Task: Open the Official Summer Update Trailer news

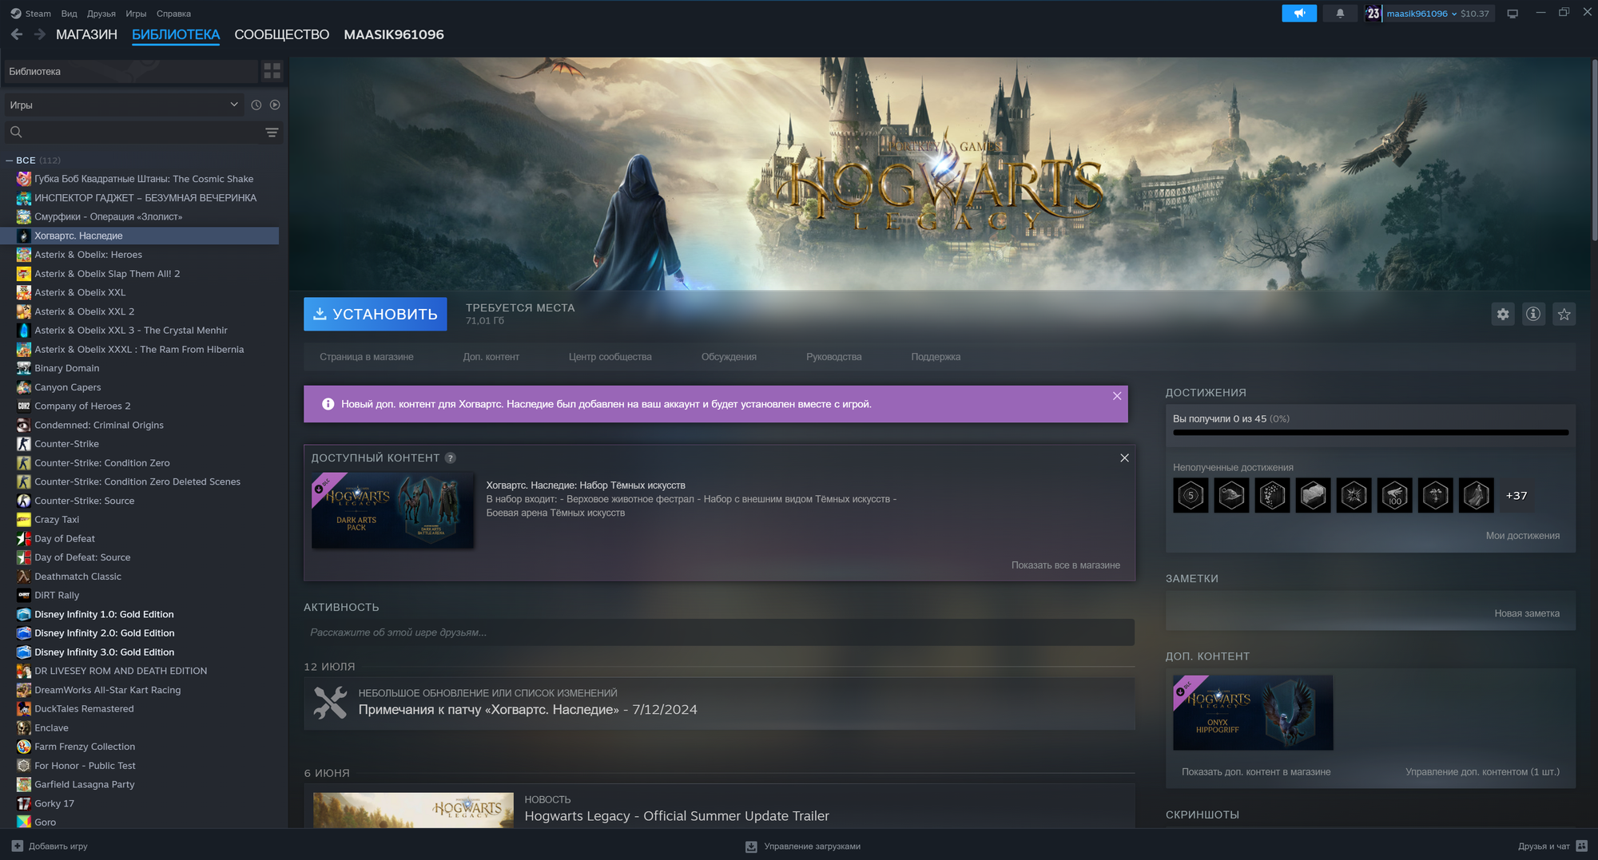Action: [x=676, y=816]
